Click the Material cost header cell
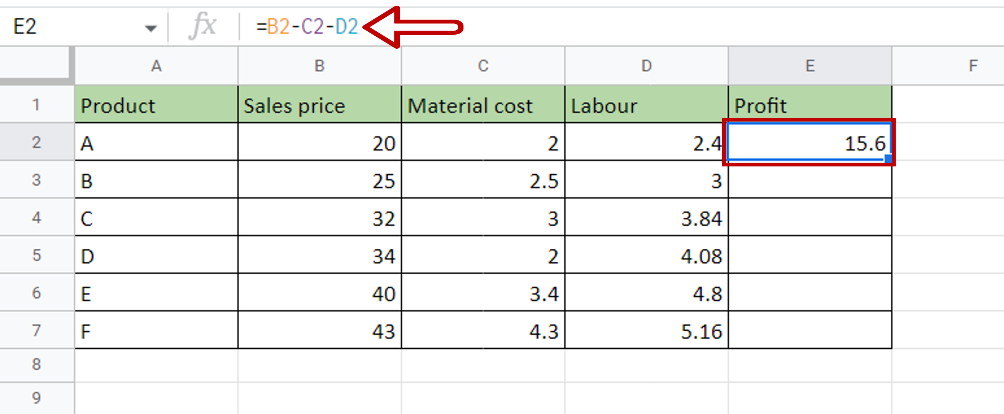 click(483, 105)
